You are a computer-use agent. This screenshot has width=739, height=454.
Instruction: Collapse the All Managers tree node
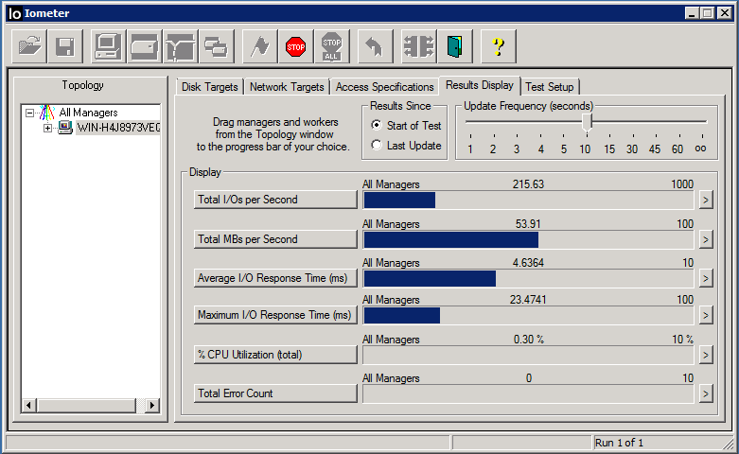30,113
